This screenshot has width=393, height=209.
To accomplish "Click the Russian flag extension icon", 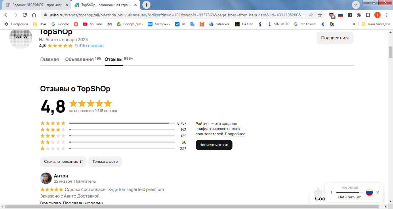I will click(341, 15).
